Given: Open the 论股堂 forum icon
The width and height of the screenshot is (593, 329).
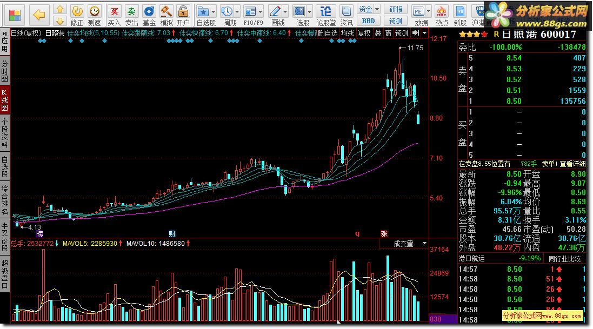Looking at the screenshot, I should [325, 16].
